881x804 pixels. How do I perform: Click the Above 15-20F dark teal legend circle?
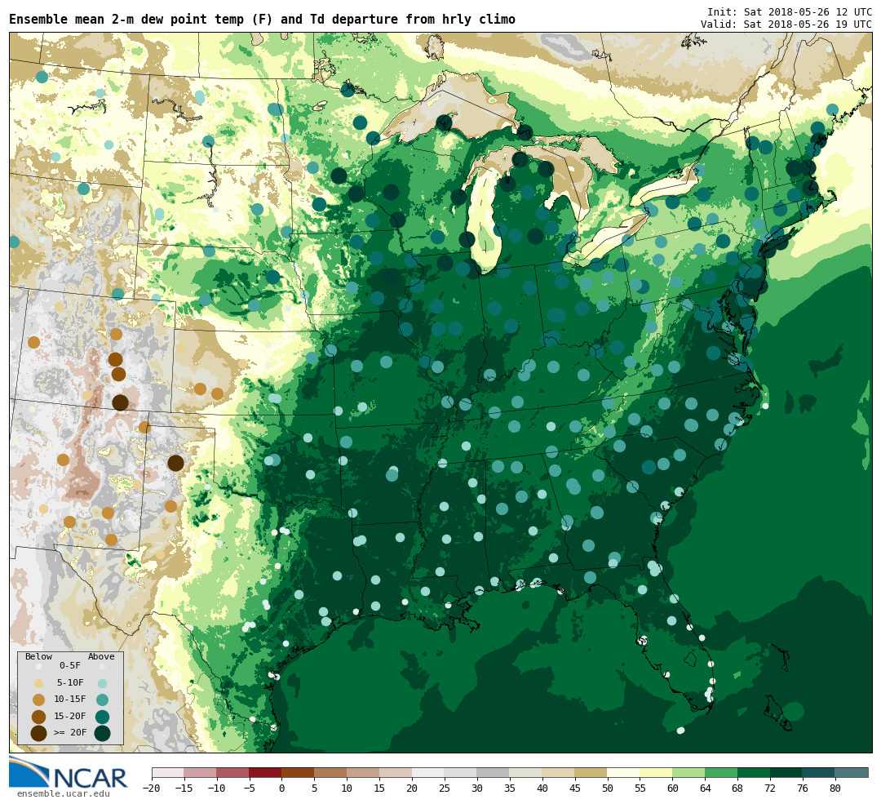[102, 717]
